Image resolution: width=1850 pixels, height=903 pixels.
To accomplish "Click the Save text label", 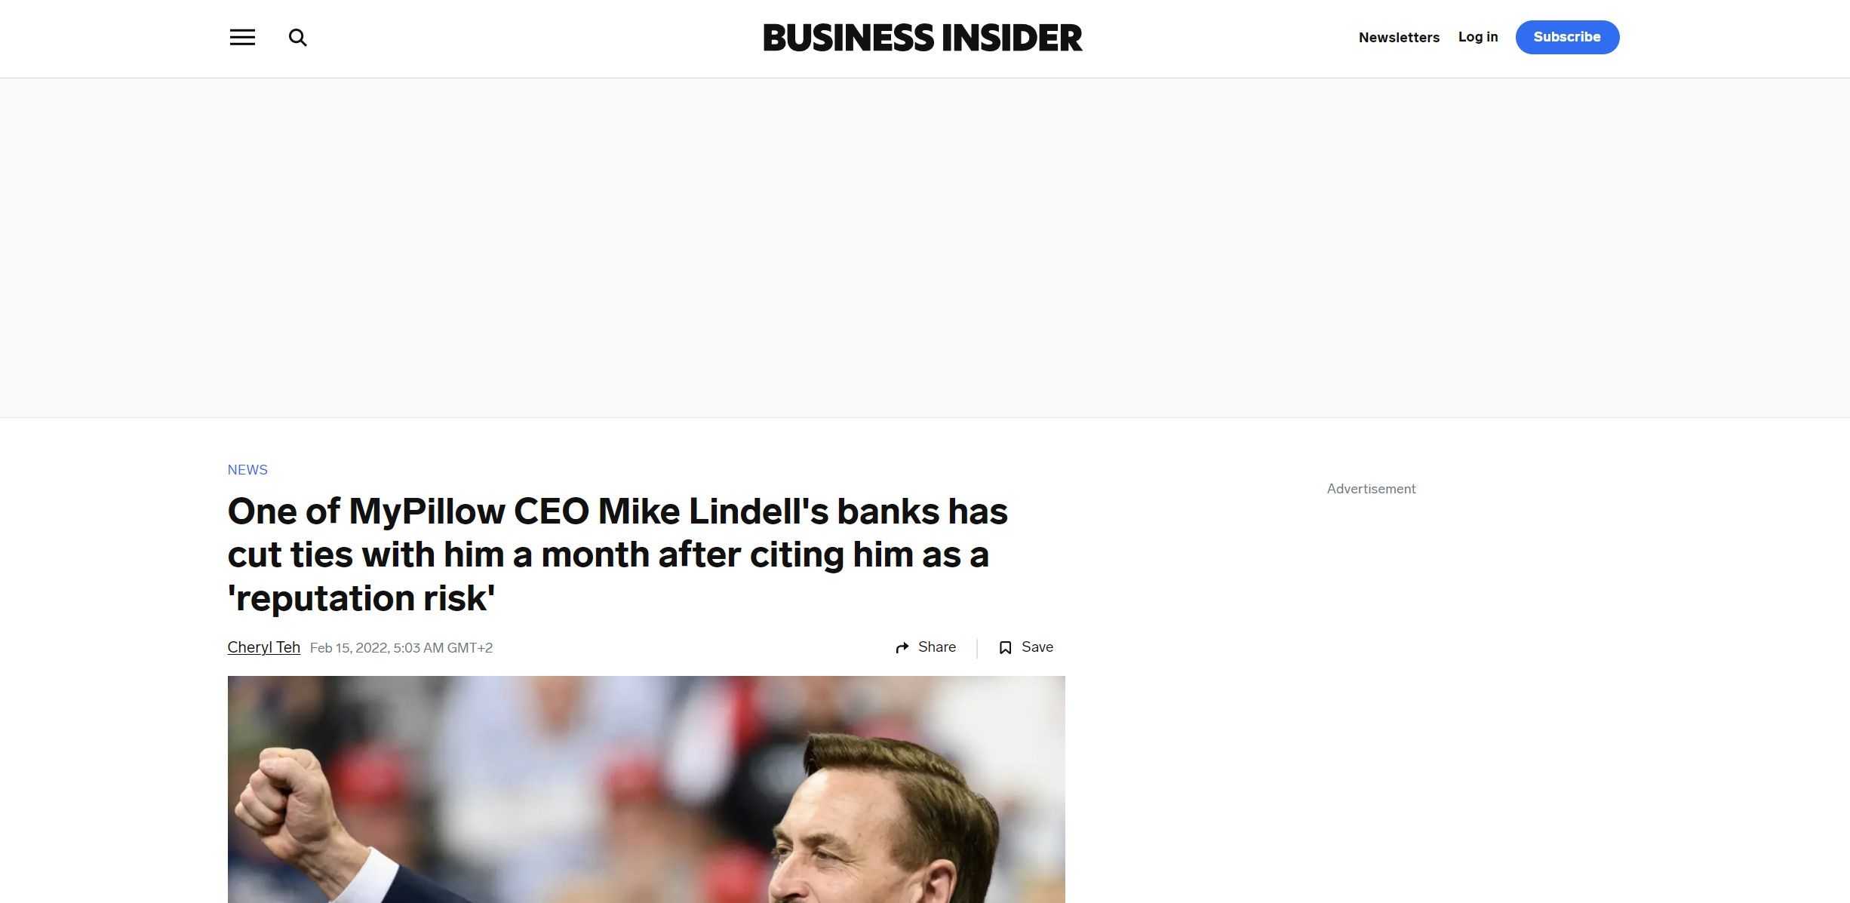I will tap(1037, 647).
